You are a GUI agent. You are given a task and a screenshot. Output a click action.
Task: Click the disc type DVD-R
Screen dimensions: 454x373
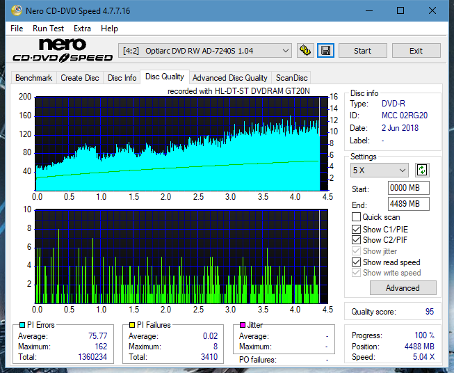[394, 104]
